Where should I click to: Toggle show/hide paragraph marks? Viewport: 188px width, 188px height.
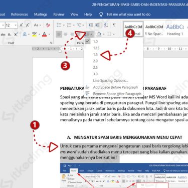114,25
